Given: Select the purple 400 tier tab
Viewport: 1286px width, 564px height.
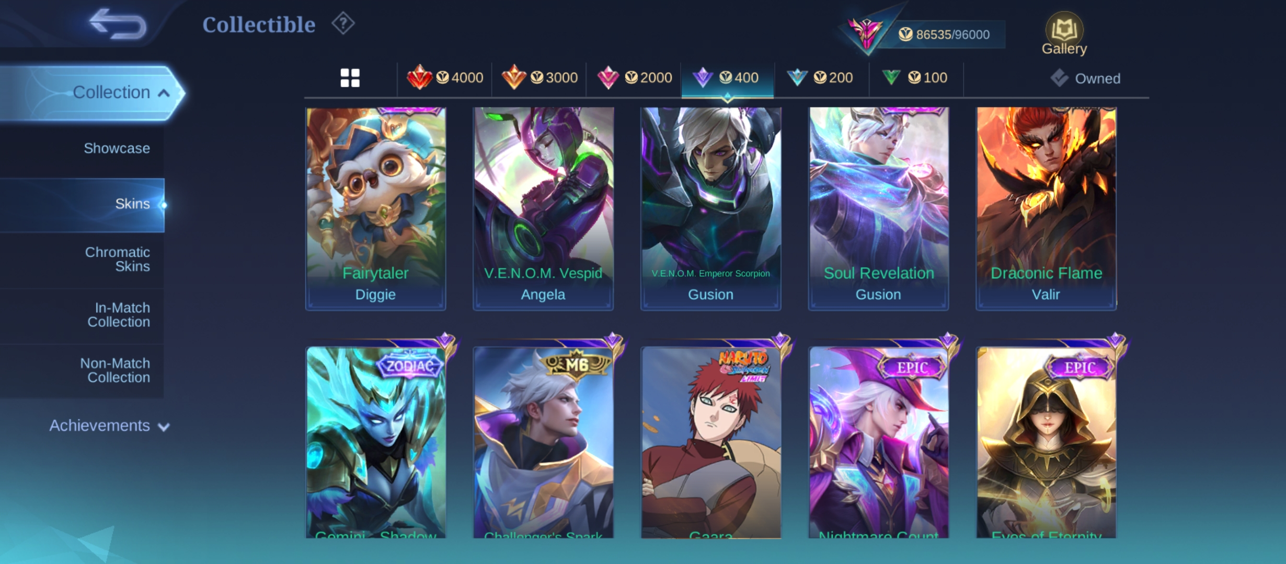Looking at the screenshot, I should 727,78.
